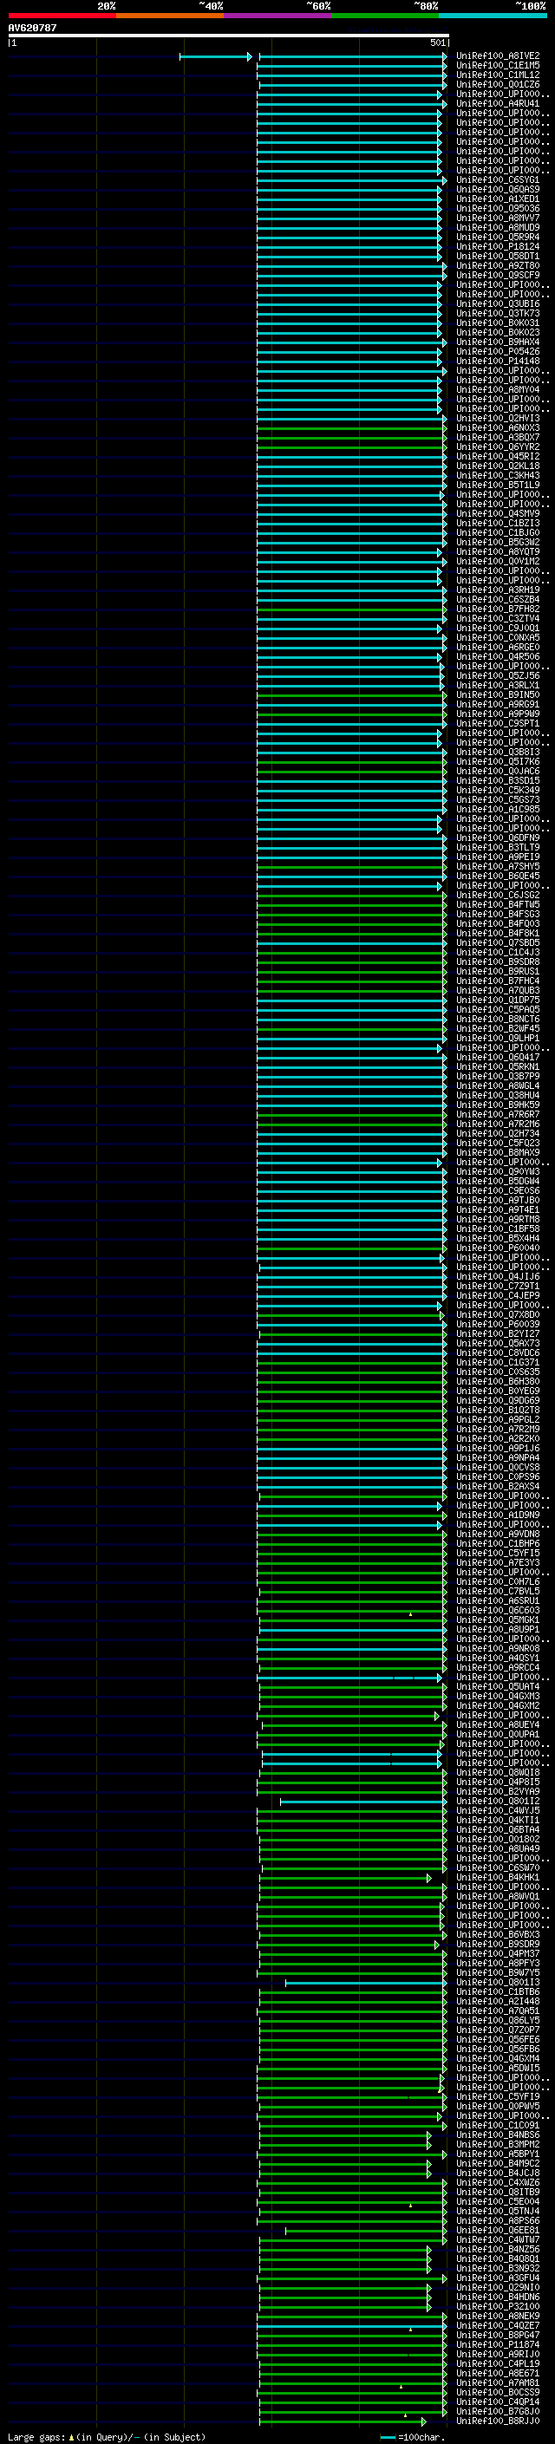Select hit label UniRef100_A1XED1
Image resolution: width=555 pixels, height=2444 pixels.
coord(498,199)
